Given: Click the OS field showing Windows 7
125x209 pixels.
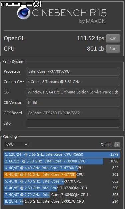Looking at the screenshot, I should (x=73, y=92).
